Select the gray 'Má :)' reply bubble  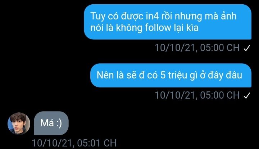(51, 123)
